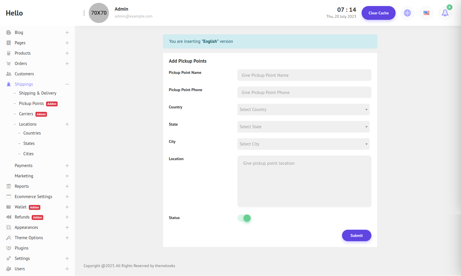This screenshot has width=461, height=276.
Task: Click the Blog sidebar icon
Action: pyautogui.click(x=9, y=32)
